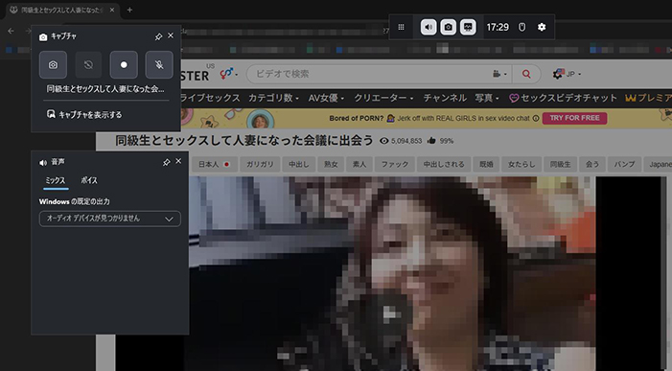Image resolution: width=672 pixels, height=371 pixels.
Task: Click キャプチャを表示する to show captures
Action: click(x=90, y=115)
